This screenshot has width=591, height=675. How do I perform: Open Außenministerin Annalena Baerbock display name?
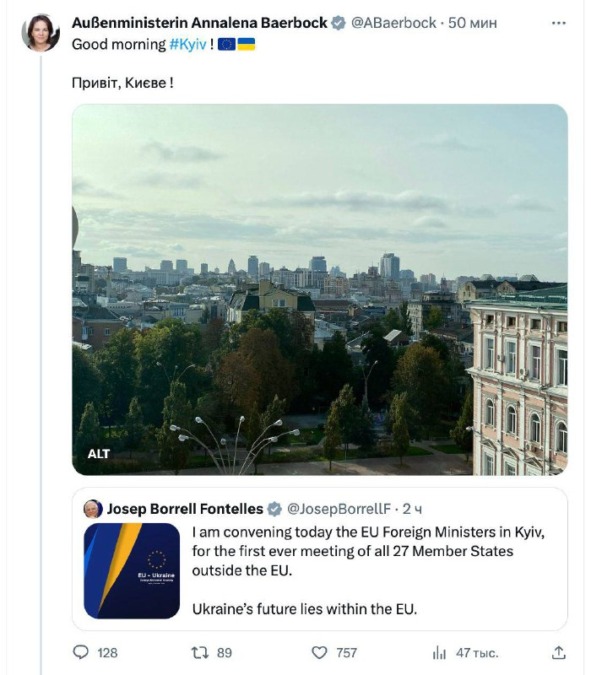199,23
